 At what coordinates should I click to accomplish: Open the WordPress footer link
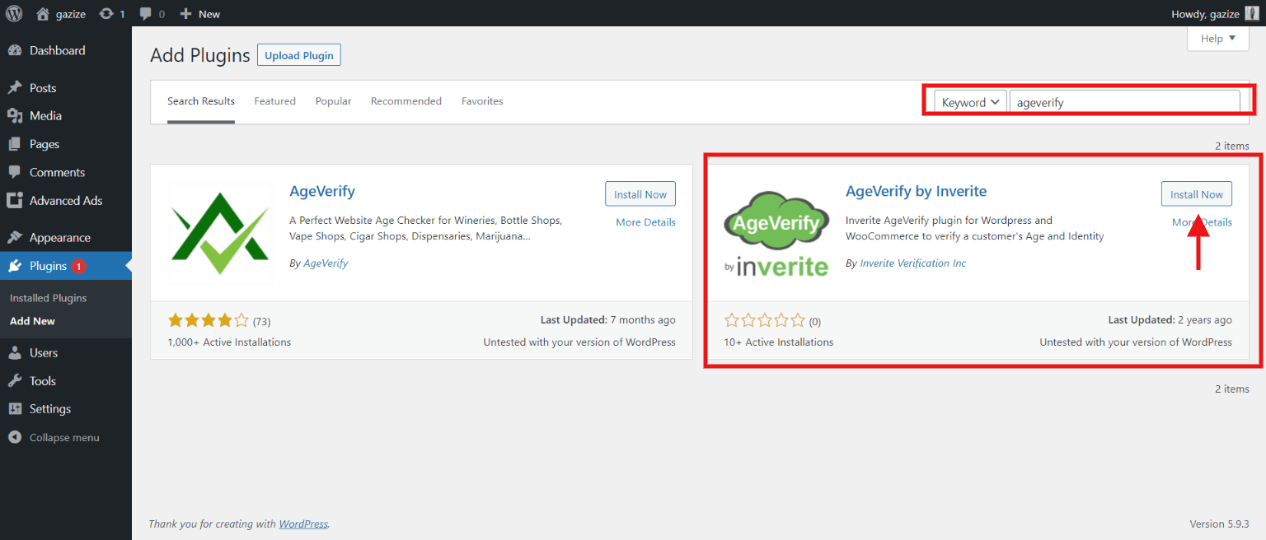pos(303,524)
